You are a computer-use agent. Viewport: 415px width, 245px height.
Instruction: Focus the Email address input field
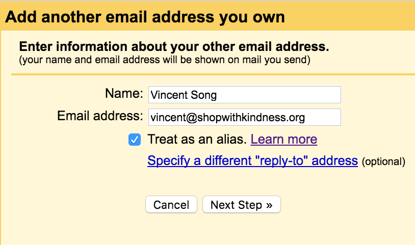pos(245,117)
